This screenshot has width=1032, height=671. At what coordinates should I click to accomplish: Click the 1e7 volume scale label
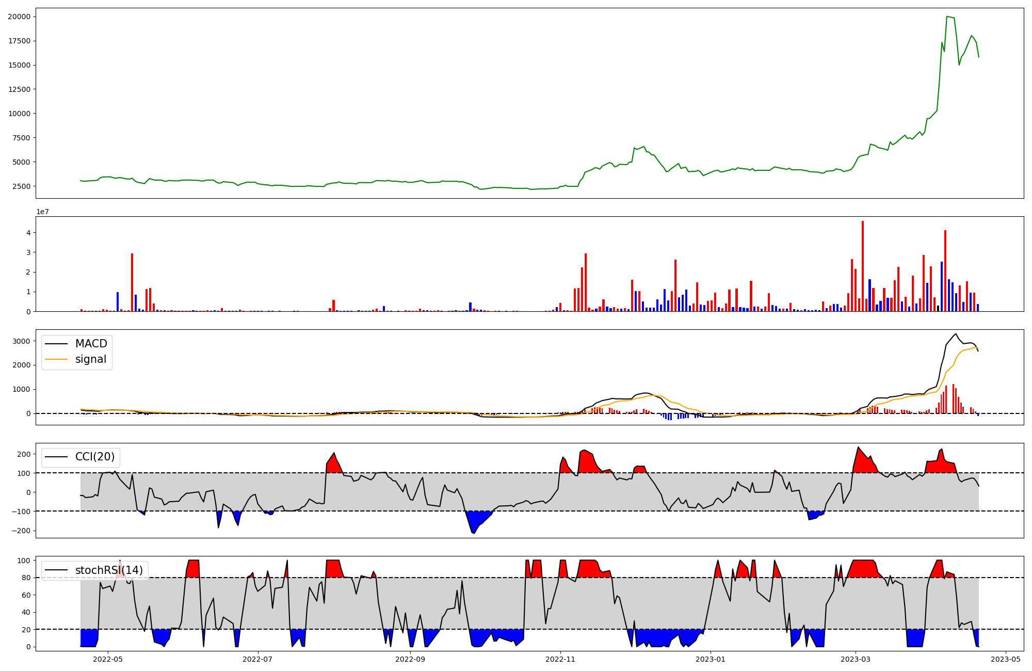pos(43,212)
